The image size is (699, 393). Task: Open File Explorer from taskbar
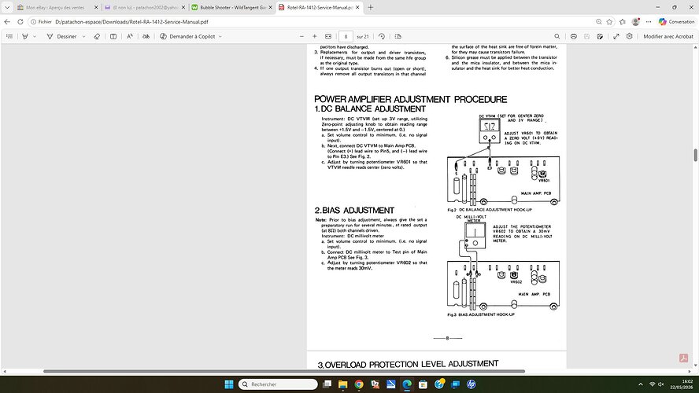(343, 384)
